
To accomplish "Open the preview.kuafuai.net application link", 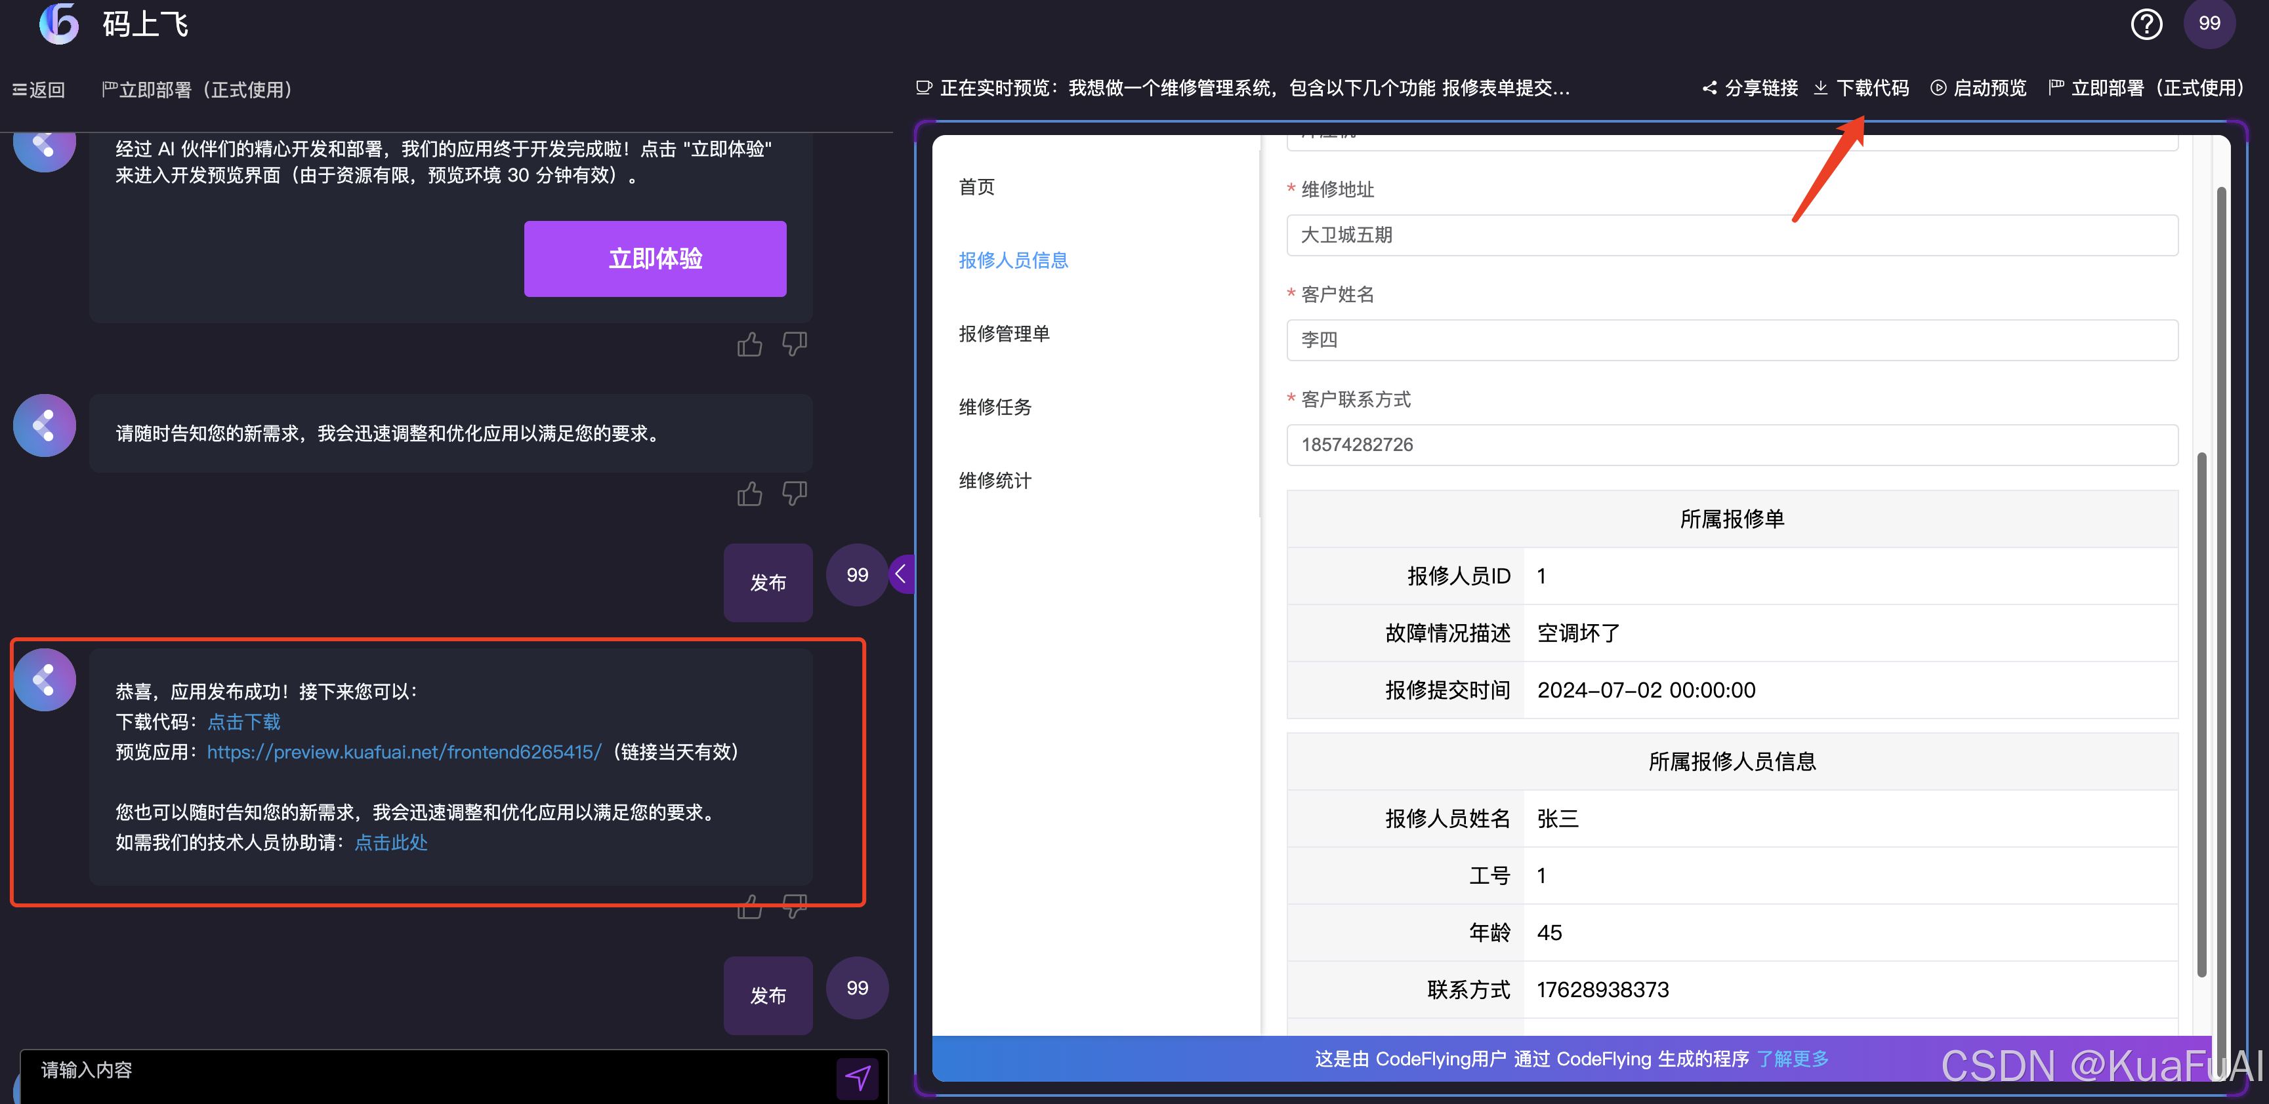I will pos(404,752).
